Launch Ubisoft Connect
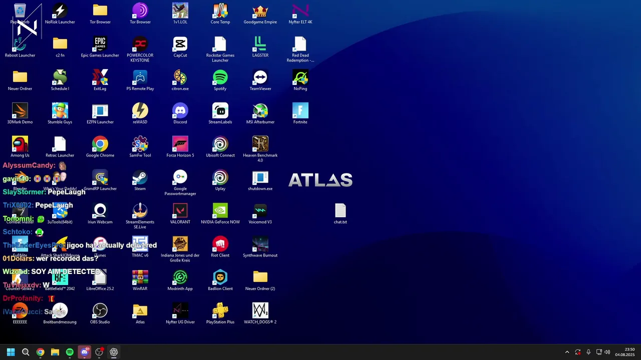The height and width of the screenshot is (360, 641). 220,147
